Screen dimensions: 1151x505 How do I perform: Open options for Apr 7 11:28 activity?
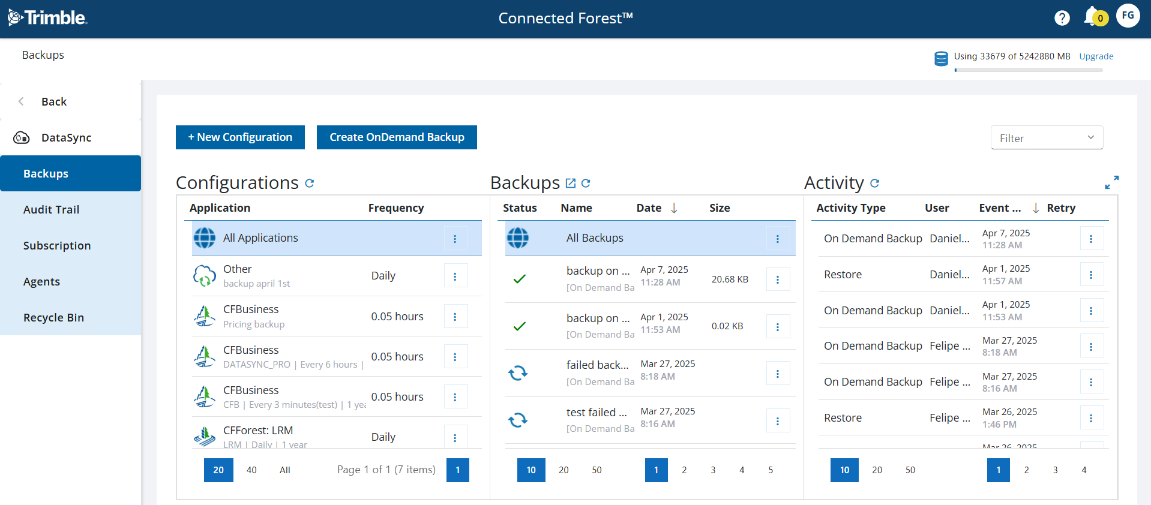1092,239
